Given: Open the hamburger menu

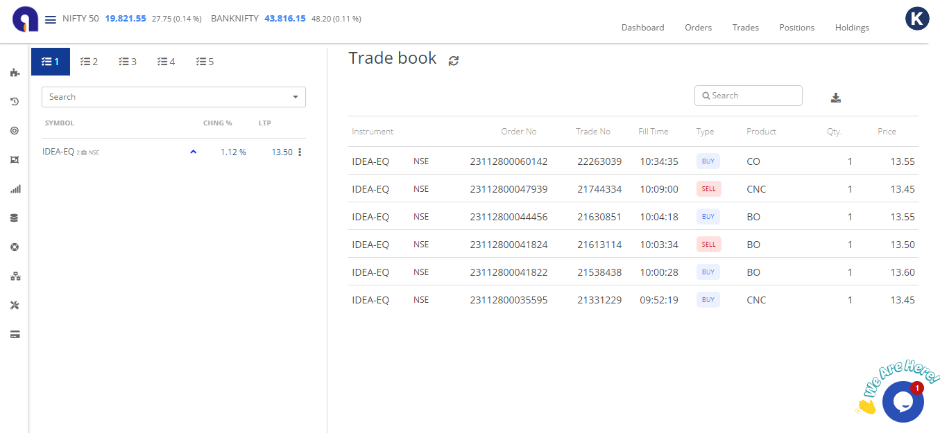Looking at the screenshot, I should (x=51, y=19).
